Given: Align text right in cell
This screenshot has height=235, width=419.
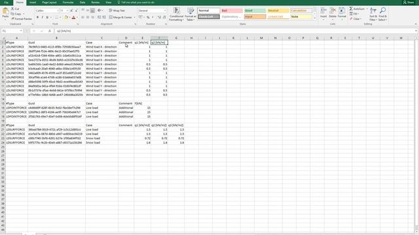Looking at the screenshot, I should click(x=92, y=18).
